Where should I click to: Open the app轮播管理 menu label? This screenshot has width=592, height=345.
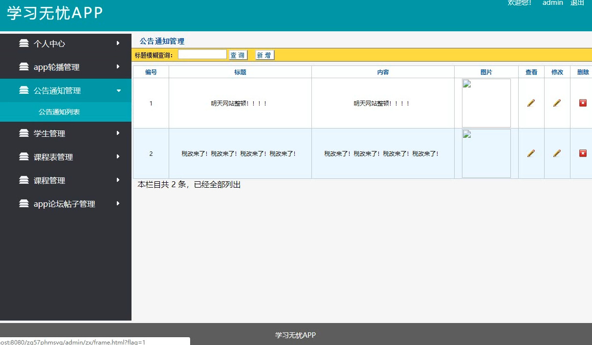tap(57, 67)
